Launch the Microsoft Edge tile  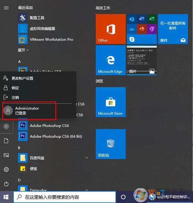111,60
